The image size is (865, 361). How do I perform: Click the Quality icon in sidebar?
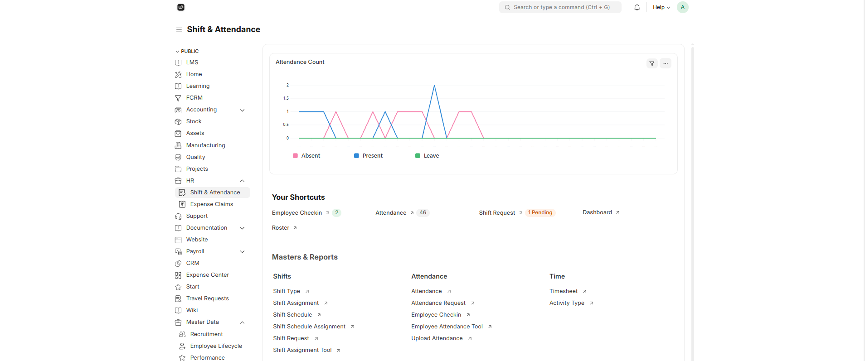pos(178,157)
